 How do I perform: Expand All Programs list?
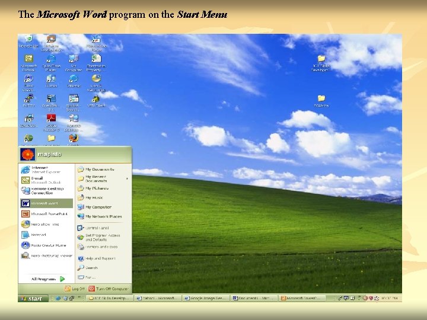click(47, 279)
